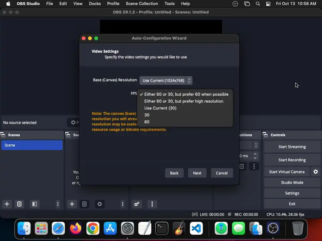Select 'Use Current (30)' FPS option
This screenshot has height=241, width=322.
click(185, 108)
